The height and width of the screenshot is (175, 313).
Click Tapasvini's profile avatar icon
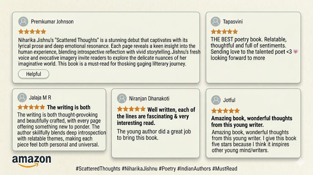pos(215,22)
